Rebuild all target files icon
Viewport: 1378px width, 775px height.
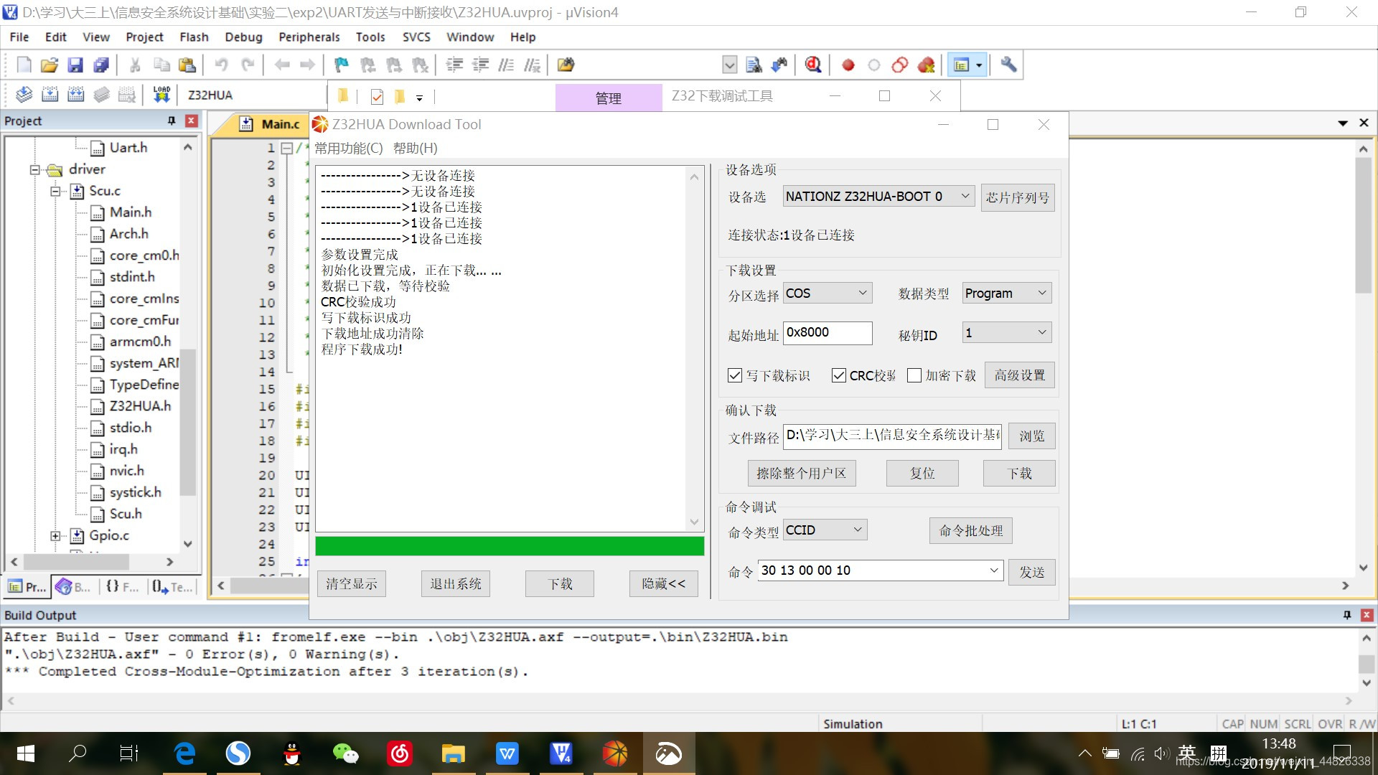pyautogui.click(x=76, y=95)
